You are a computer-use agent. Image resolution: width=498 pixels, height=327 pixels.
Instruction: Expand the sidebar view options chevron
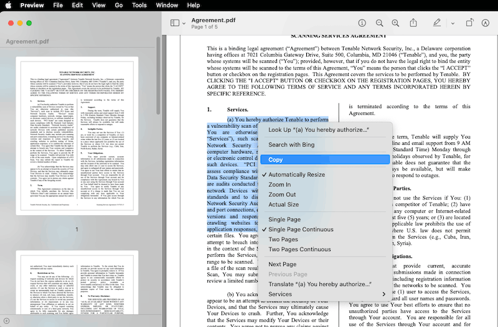(185, 23)
